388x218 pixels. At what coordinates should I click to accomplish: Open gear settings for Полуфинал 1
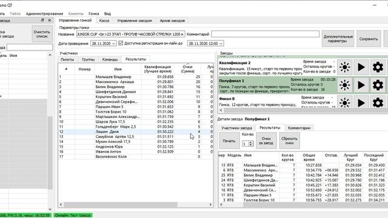378,85
